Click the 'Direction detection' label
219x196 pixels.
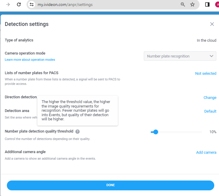[21, 97]
